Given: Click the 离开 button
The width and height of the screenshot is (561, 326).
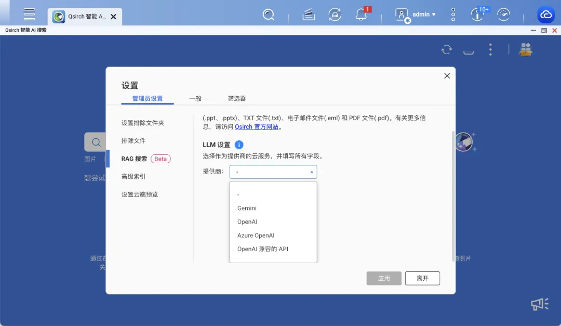Looking at the screenshot, I should coord(422,278).
